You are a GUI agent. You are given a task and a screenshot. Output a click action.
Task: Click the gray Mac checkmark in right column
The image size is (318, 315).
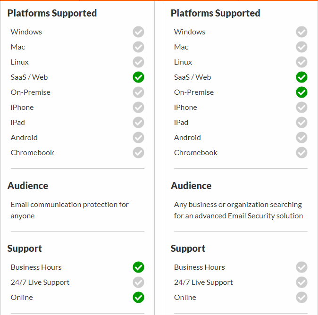click(301, 47)
